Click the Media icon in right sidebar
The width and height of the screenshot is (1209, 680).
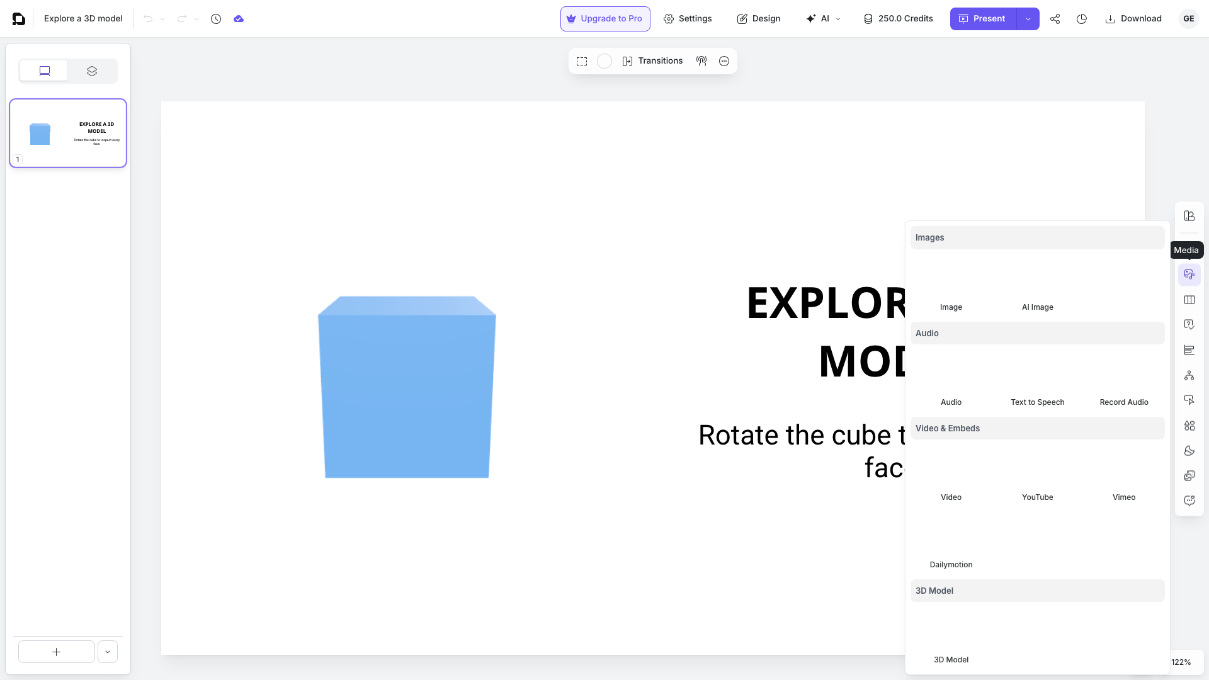click(1189, 275)
